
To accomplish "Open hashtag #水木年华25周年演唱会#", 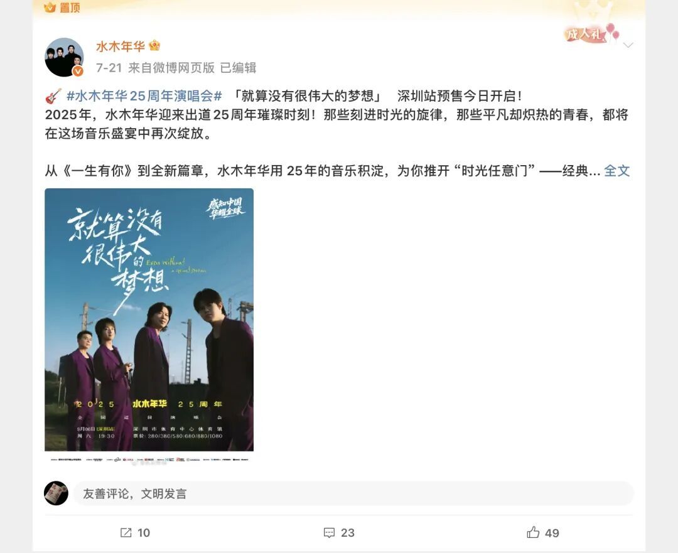I will [x=144, y=96].
